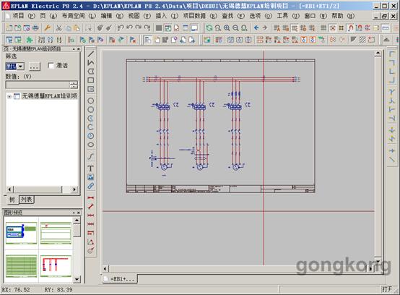
Task: Click the Redo arrow icon
Action: [139, 28]
